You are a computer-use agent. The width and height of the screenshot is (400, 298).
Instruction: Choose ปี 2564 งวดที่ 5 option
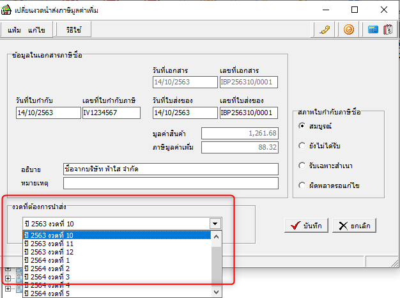(x=117, y=294)
